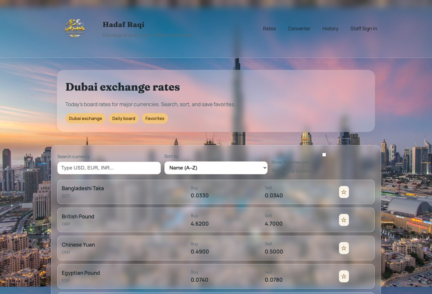This screenshot has height=294, width=432.
Task: Select the Dubai exchange tag chip
Action: pos(85,118)
